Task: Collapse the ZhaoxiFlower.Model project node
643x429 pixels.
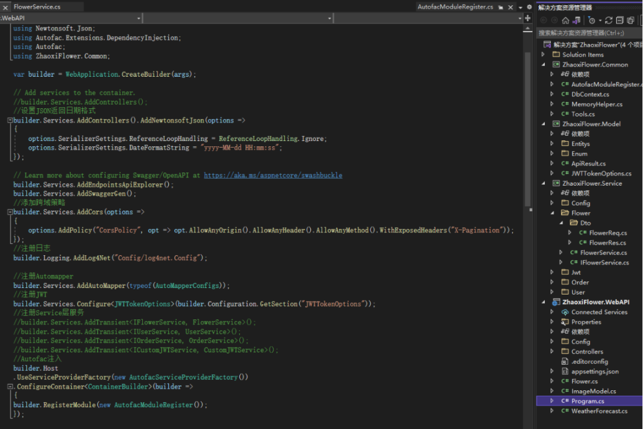Action: 543,124
